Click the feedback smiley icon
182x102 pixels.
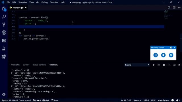[x=173, y=100]
